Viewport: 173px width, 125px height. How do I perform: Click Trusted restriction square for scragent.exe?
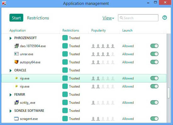[x=65, y=119]
